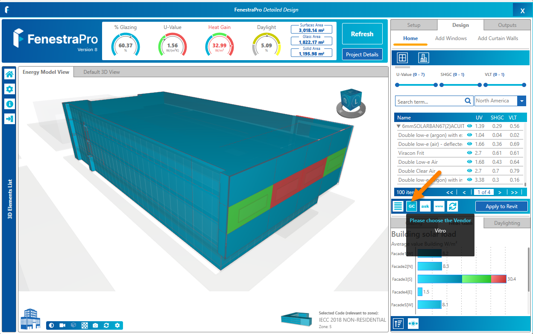The width and height of the screenshot is (533, 334).
Task: Toggle eye for Double low-e (argon) 1.04 row
Action: (x=470, y=135)
